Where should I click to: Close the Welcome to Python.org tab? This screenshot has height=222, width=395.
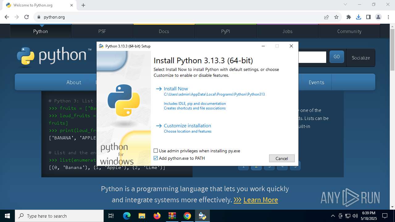(72, 5)
